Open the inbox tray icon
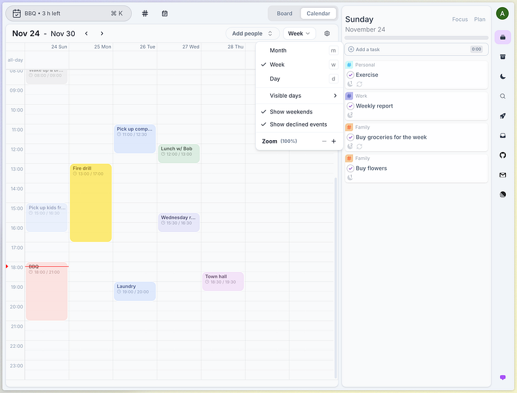 point(503,136)
